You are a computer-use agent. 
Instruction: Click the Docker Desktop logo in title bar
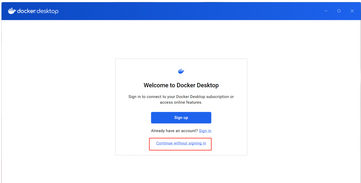33,11
